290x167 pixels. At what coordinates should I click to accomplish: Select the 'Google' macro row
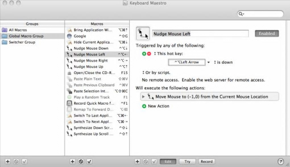[x=97, y=36]
